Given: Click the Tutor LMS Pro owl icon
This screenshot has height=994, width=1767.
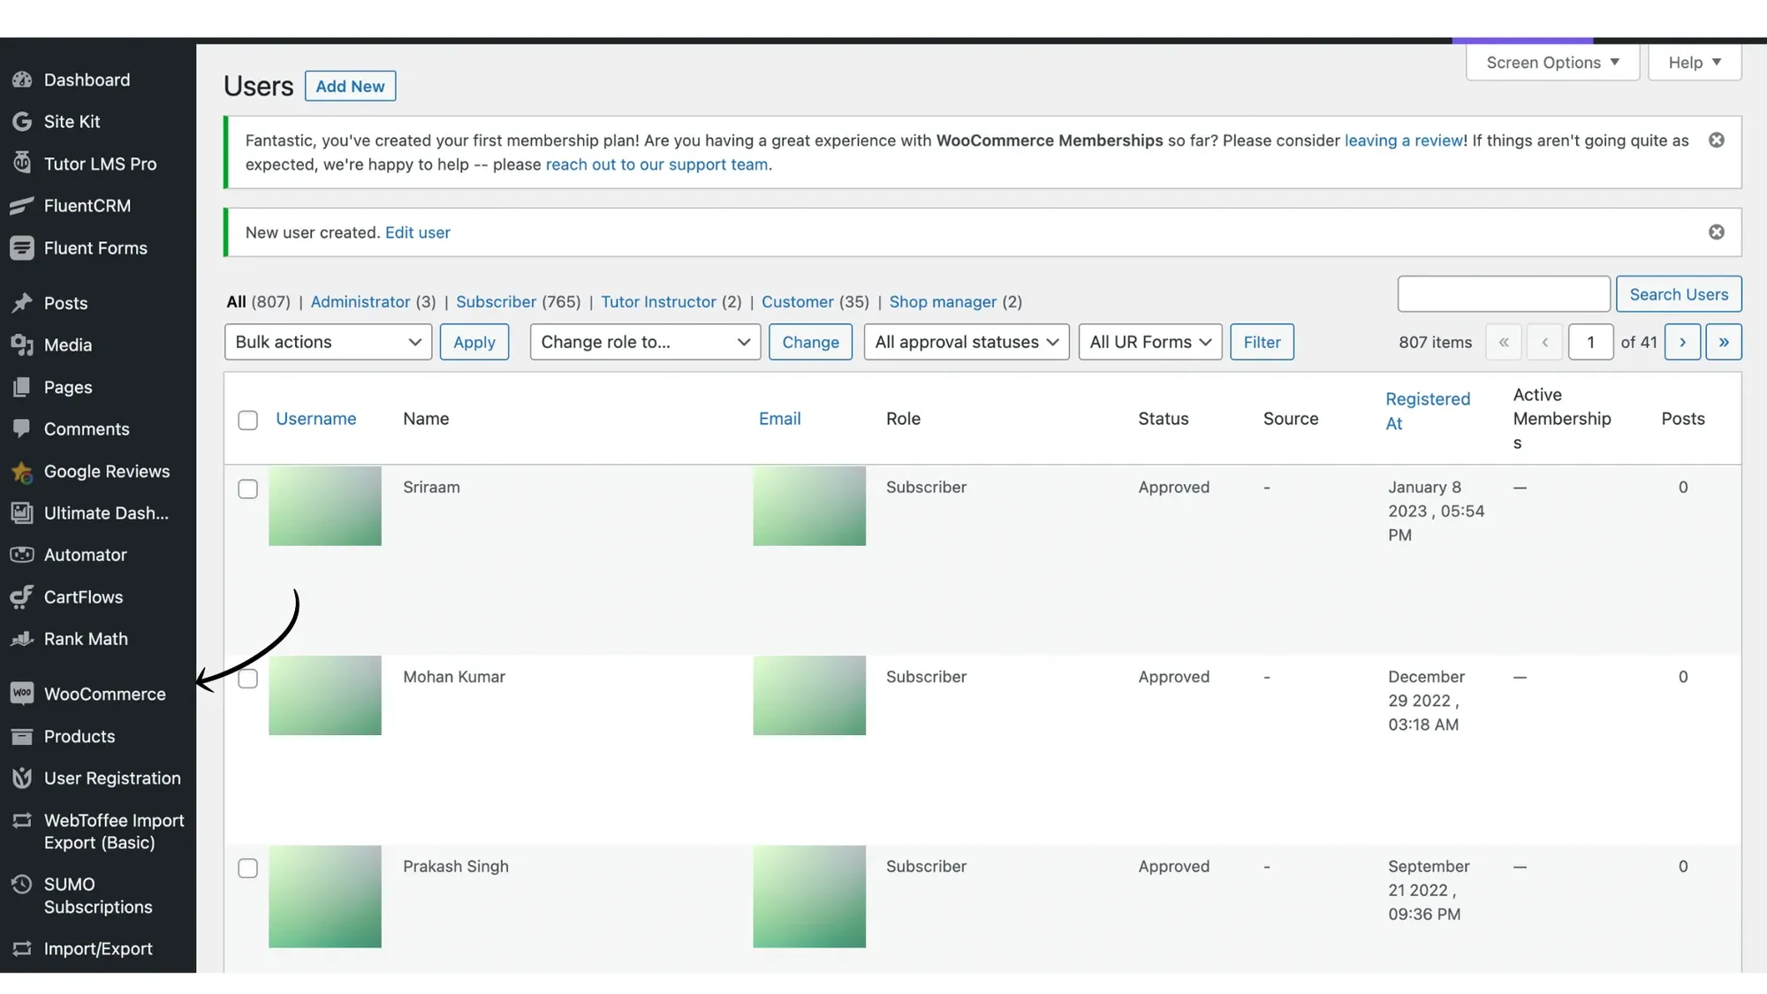Looking at the screenshot, I should pos(22,163).
